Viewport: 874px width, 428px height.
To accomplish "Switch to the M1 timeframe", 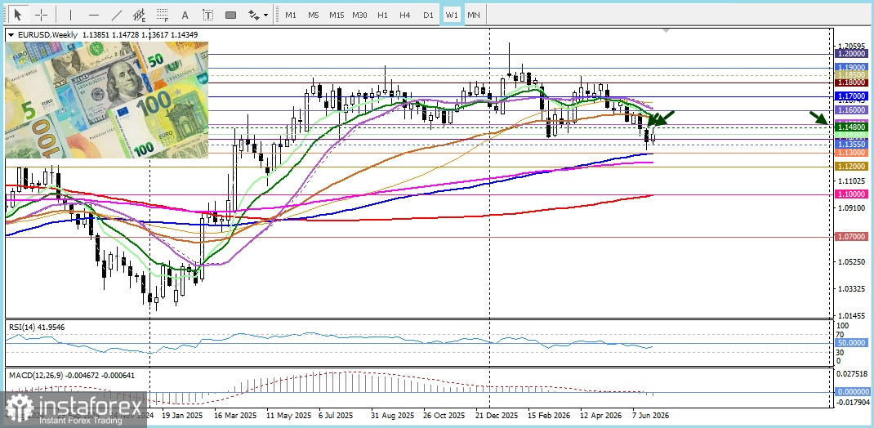I will [x=291, y=15].
